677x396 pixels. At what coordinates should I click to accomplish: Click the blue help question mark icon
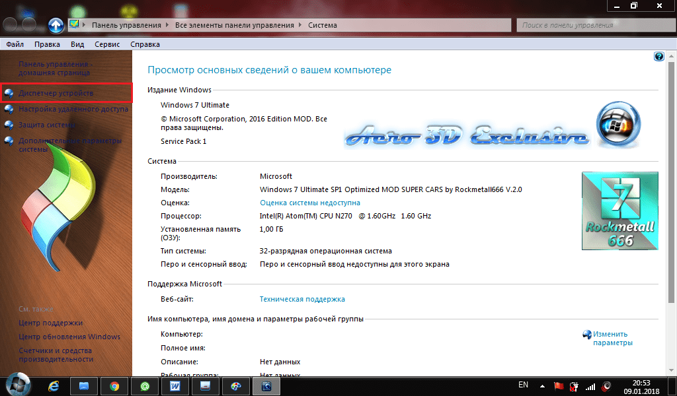(x=658, y=57)
